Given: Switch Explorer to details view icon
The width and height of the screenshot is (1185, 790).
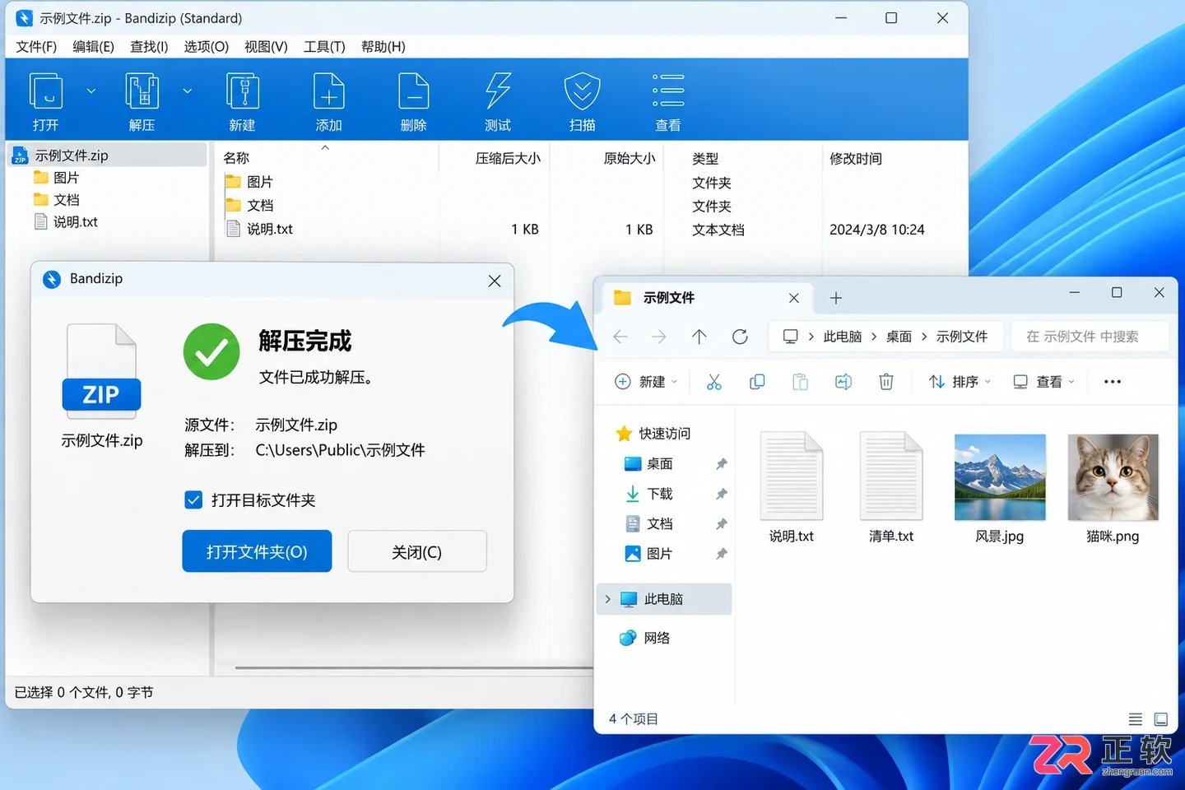Looking at the screenshot, I should click(1136, 719).
